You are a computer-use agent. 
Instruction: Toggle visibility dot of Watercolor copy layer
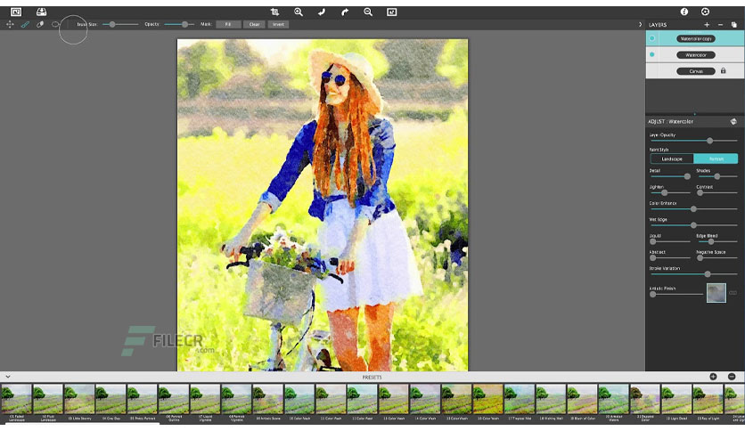652,38
